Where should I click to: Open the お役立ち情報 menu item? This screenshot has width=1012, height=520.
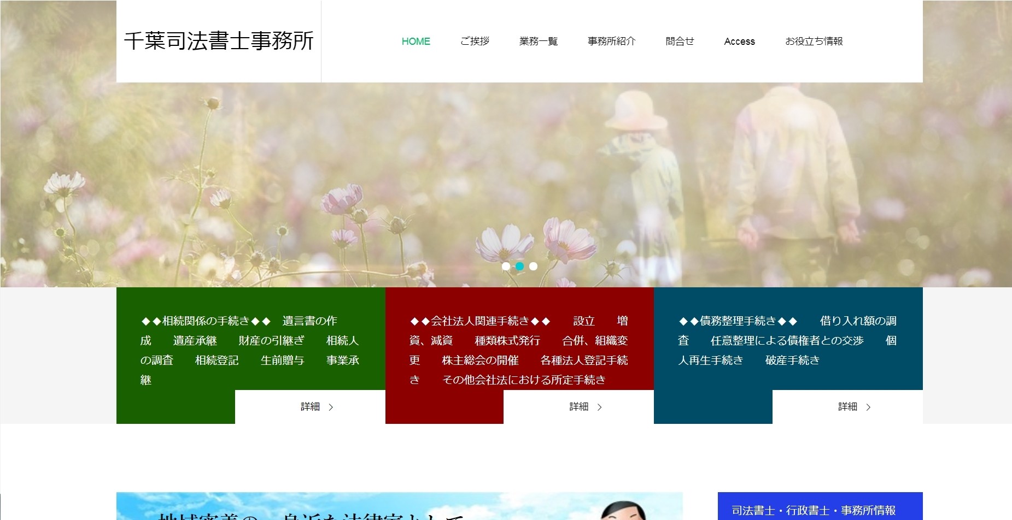pos(814,42)
